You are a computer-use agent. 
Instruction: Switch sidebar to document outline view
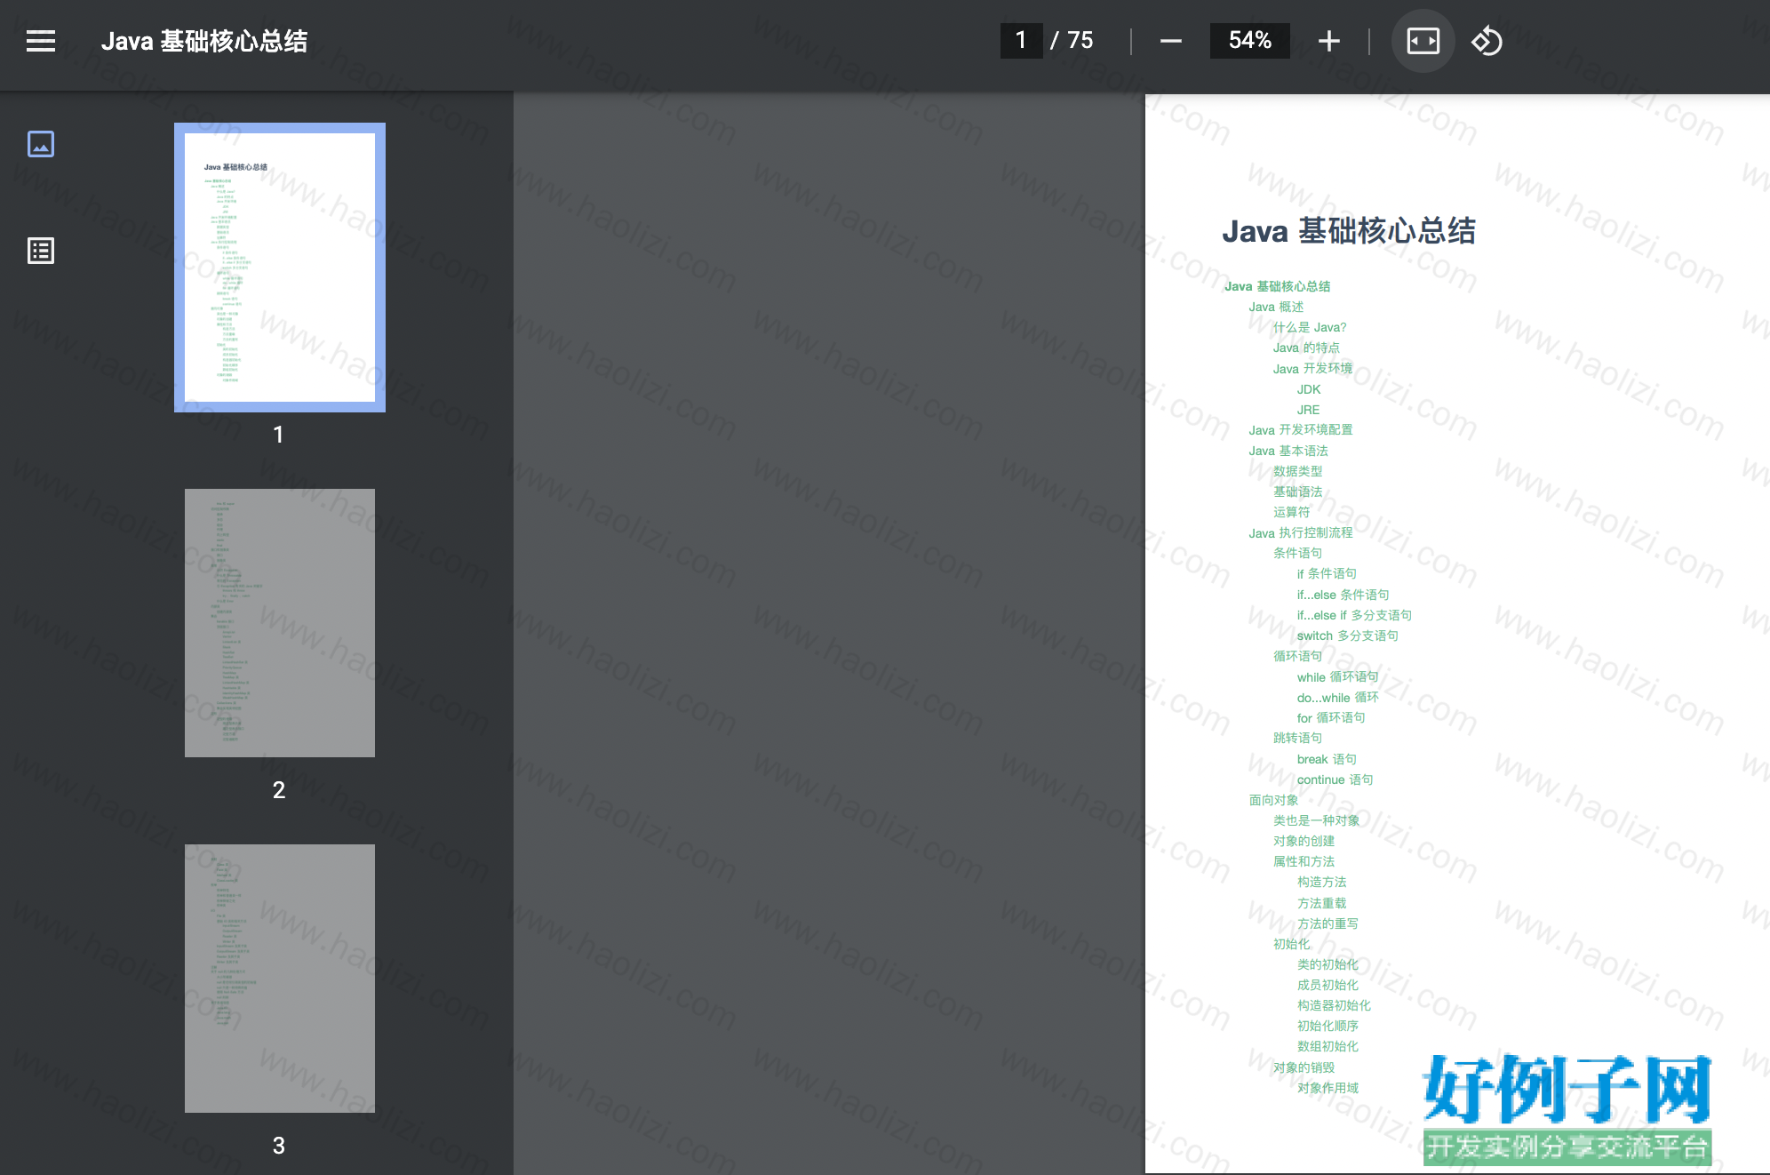41,251
